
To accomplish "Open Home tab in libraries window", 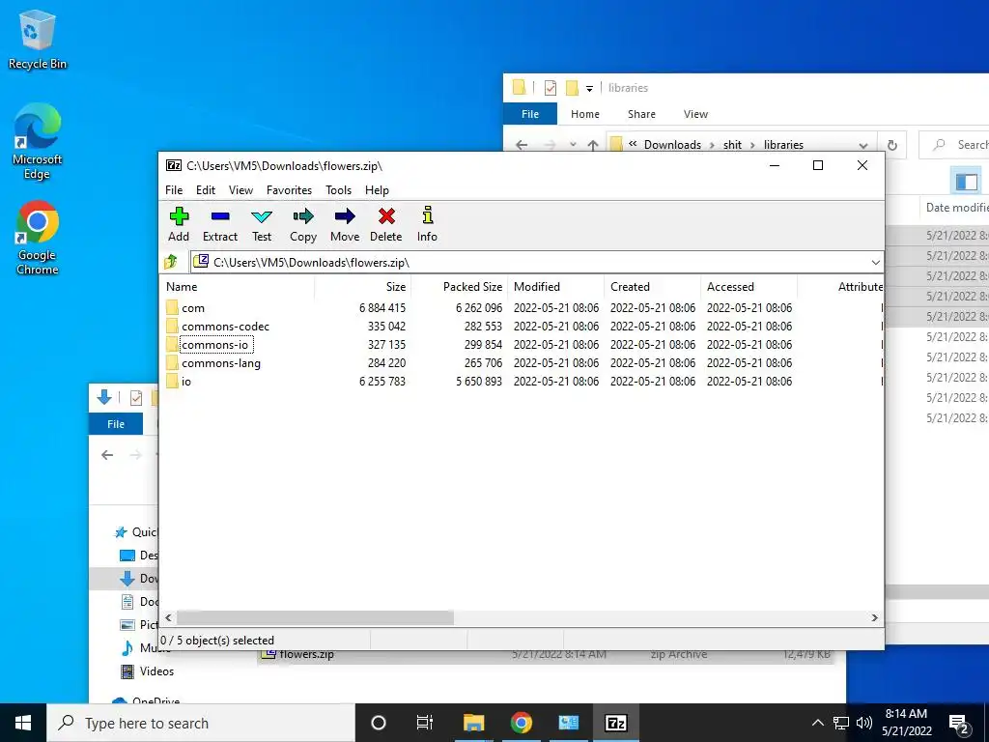I will pos(585,114).
